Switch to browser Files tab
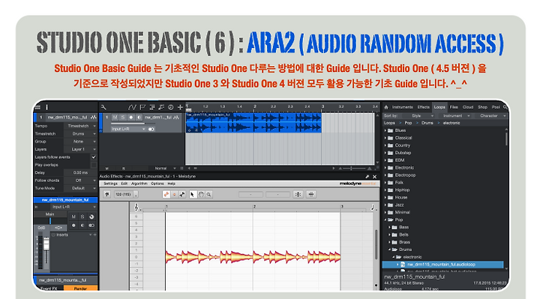This screenshot has height=299, width=540. pos(454,107)
